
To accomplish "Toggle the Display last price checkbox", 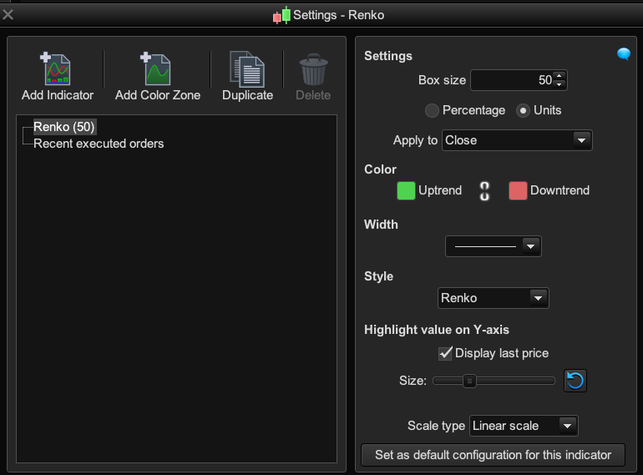I will pyautogui.click(x=445, y=353).
